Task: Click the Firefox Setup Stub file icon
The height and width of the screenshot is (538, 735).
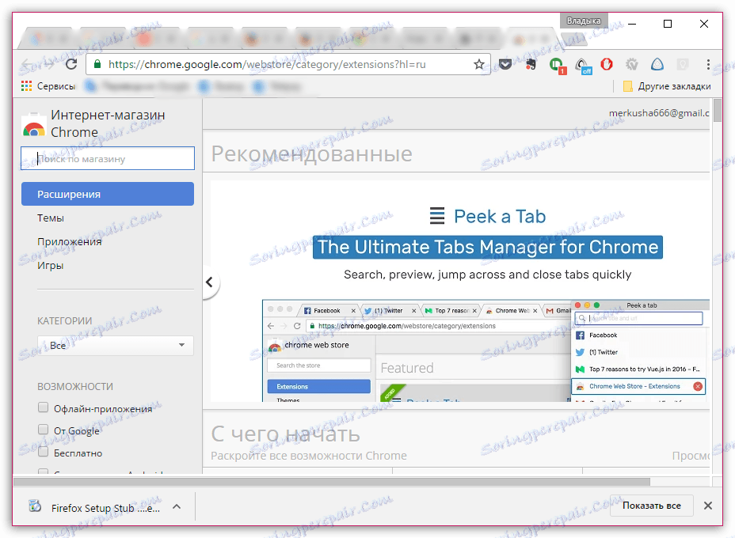Action: 35,506
